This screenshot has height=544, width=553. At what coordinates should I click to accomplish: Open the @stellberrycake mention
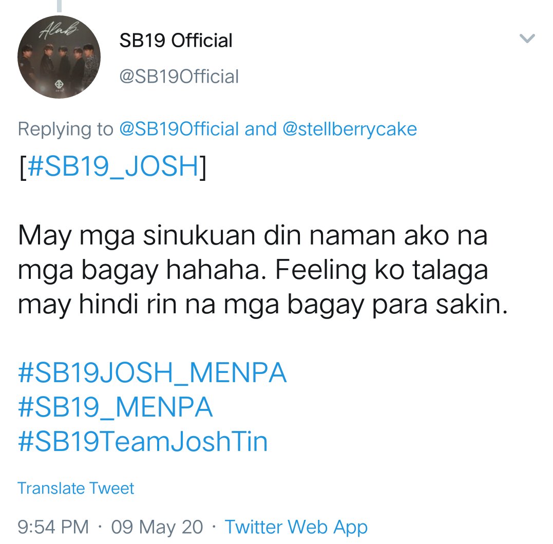(350, 129)
